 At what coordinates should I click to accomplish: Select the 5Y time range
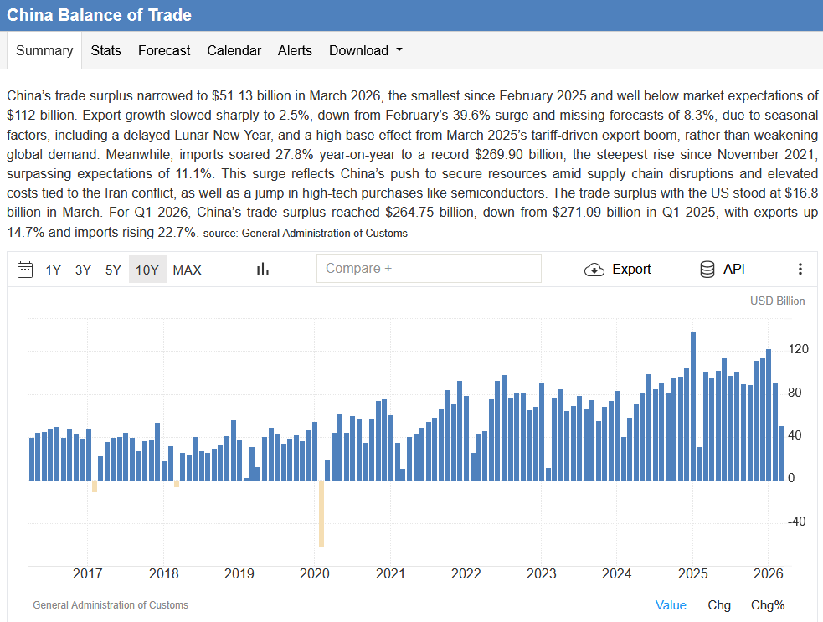pos(113,270)
